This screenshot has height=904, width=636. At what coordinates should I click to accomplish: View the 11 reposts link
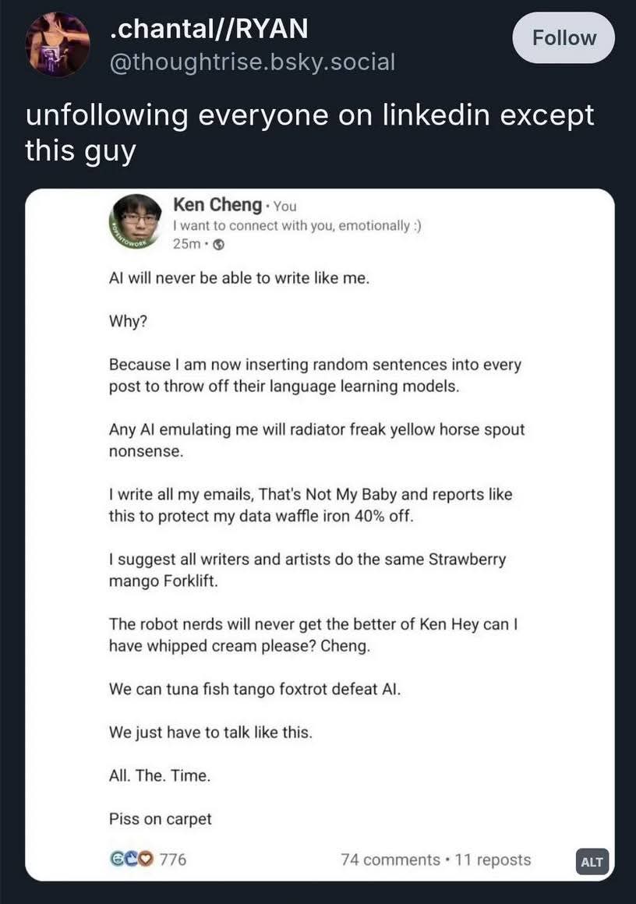(493, 860)
